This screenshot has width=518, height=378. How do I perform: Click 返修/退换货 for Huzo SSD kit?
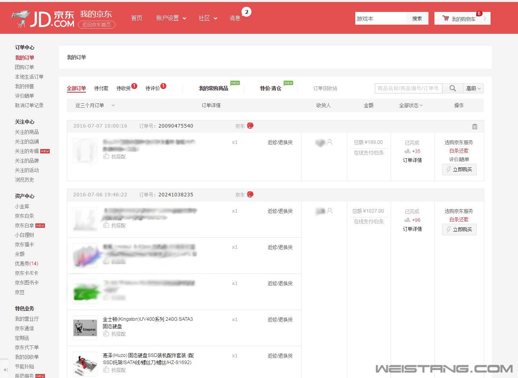click(280, 356)
